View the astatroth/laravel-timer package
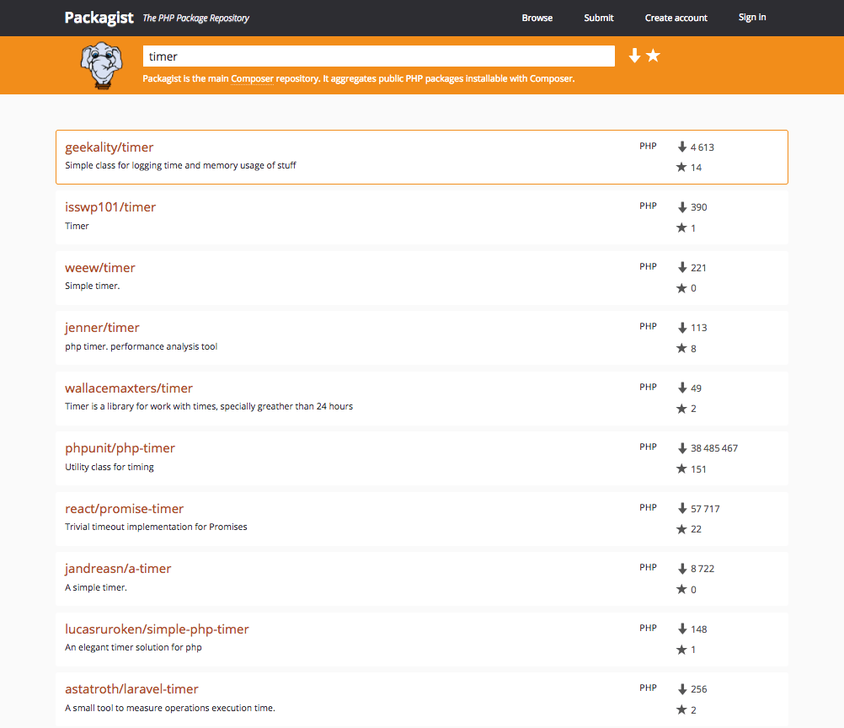 click(x=131, y=689)
